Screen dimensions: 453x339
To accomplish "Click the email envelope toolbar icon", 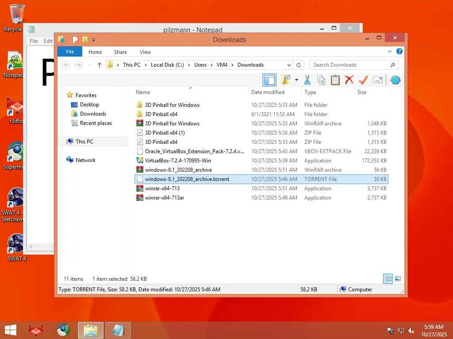I will point(378,80).
